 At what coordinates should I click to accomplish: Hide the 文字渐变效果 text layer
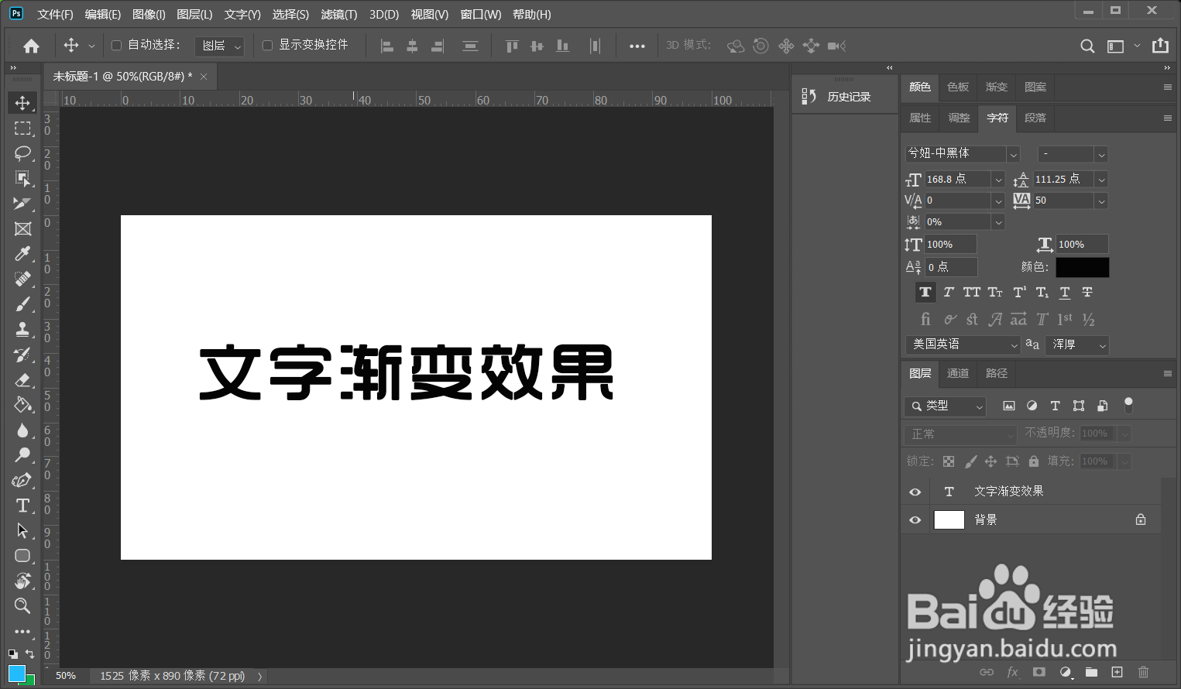tap(915, 492)
